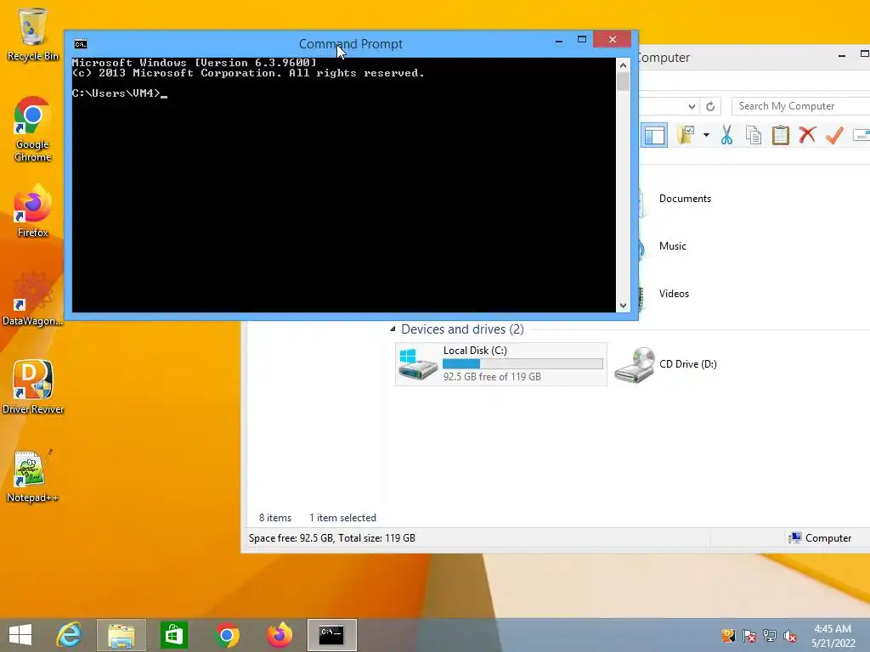870x652 pixels.
Task: Close the Command Prompt window
Action: pyautogui.click(x=612, y=39)
